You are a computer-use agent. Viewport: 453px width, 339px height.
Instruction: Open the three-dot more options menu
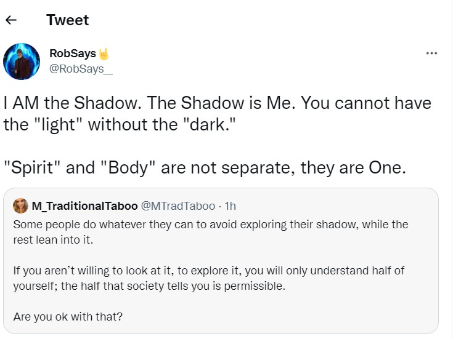click(x=431, y=54)
